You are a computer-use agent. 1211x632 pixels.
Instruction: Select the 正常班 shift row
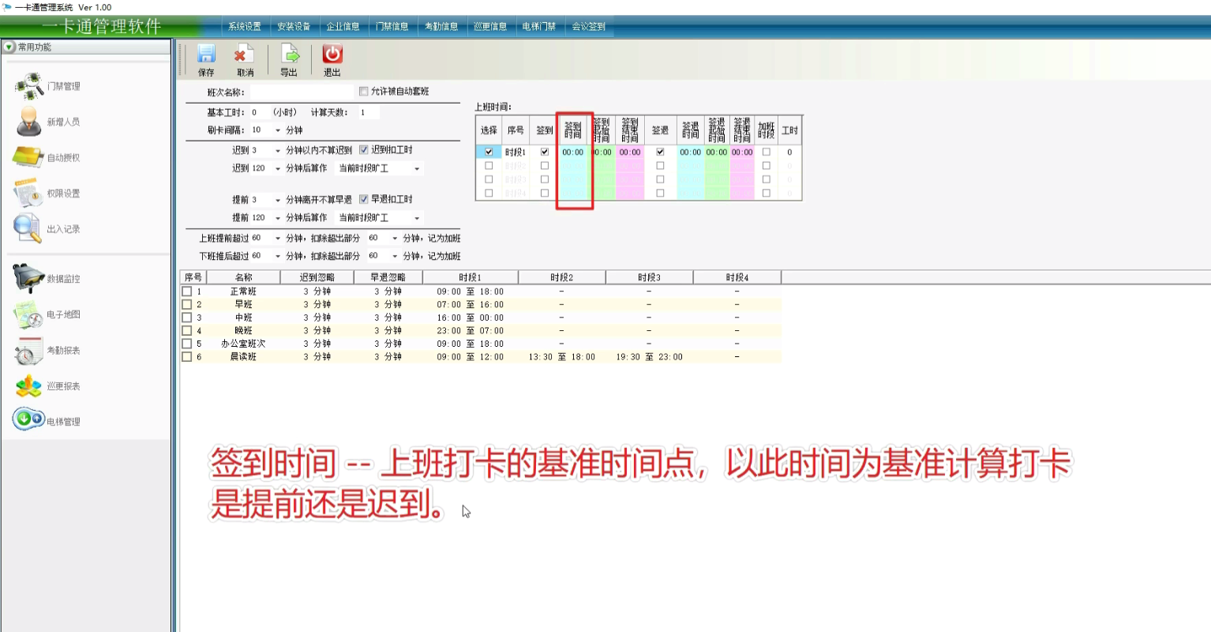pos(243,292)
